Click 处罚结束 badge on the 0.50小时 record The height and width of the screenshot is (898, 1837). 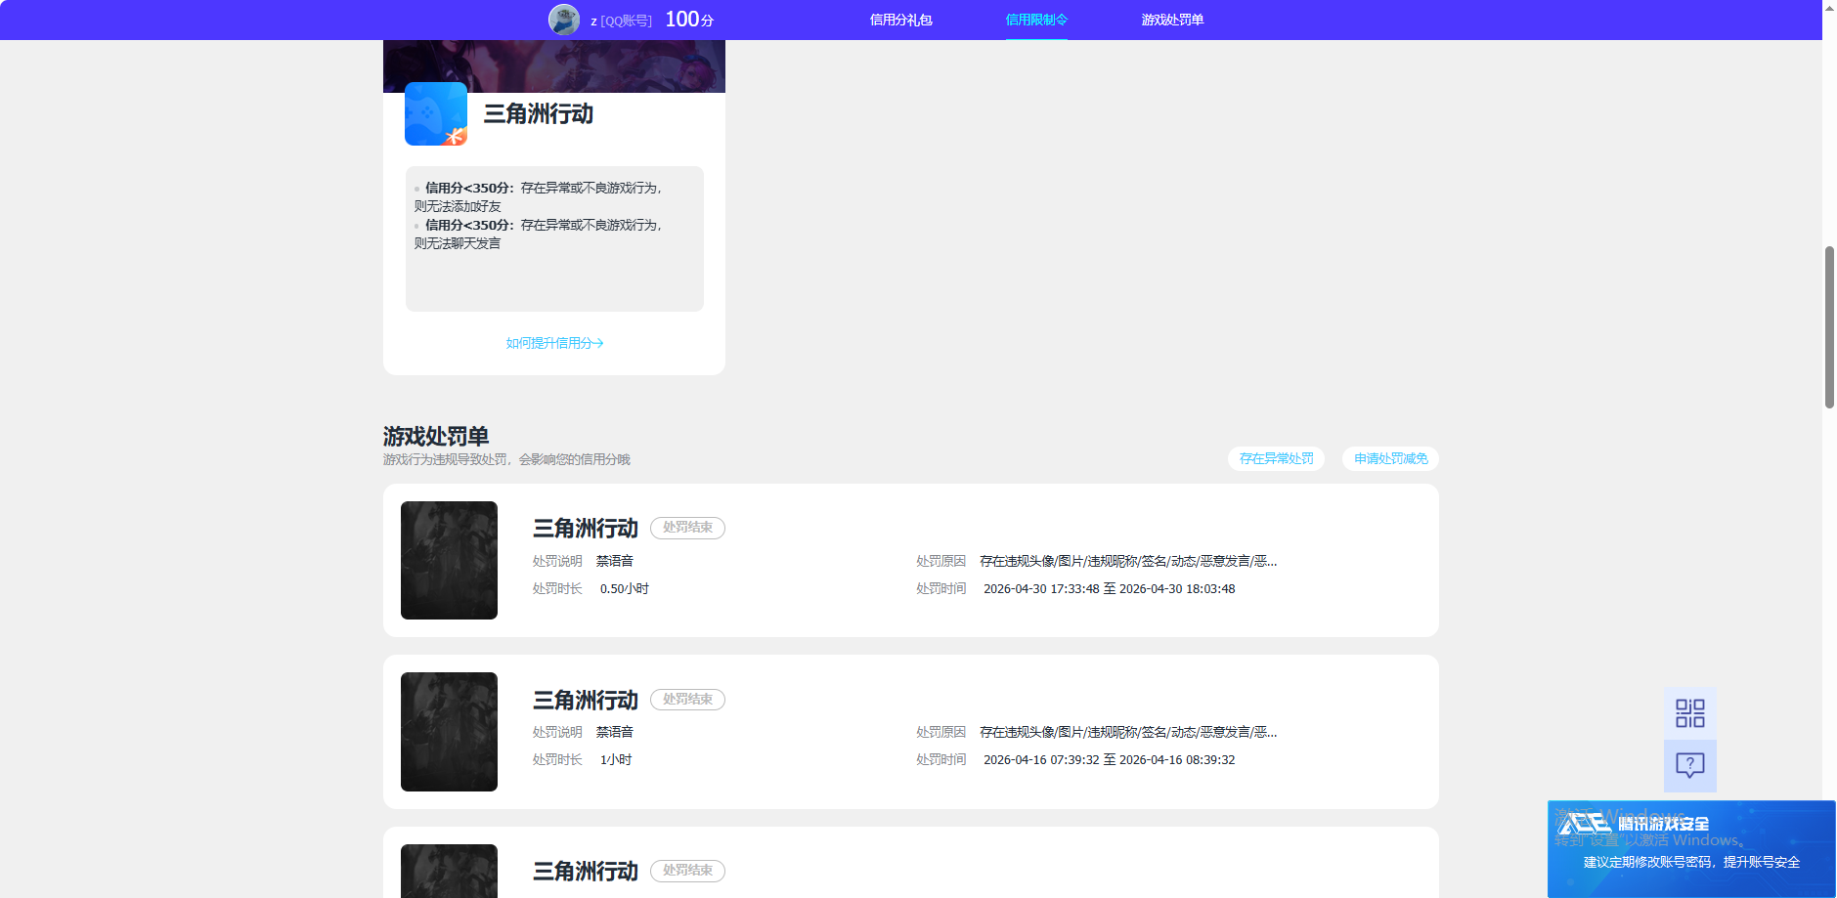click(x=687, y=528)
